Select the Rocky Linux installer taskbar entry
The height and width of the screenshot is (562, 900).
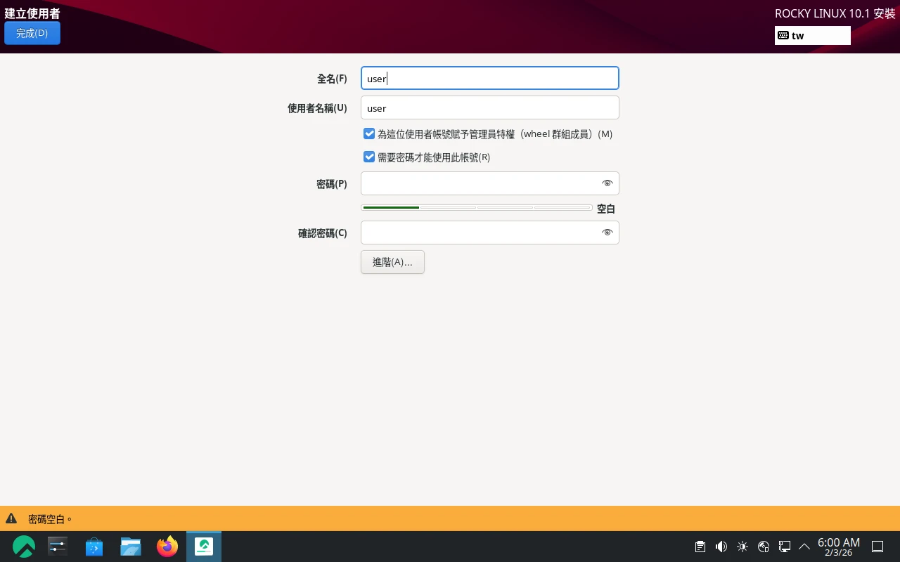(204, 547)
